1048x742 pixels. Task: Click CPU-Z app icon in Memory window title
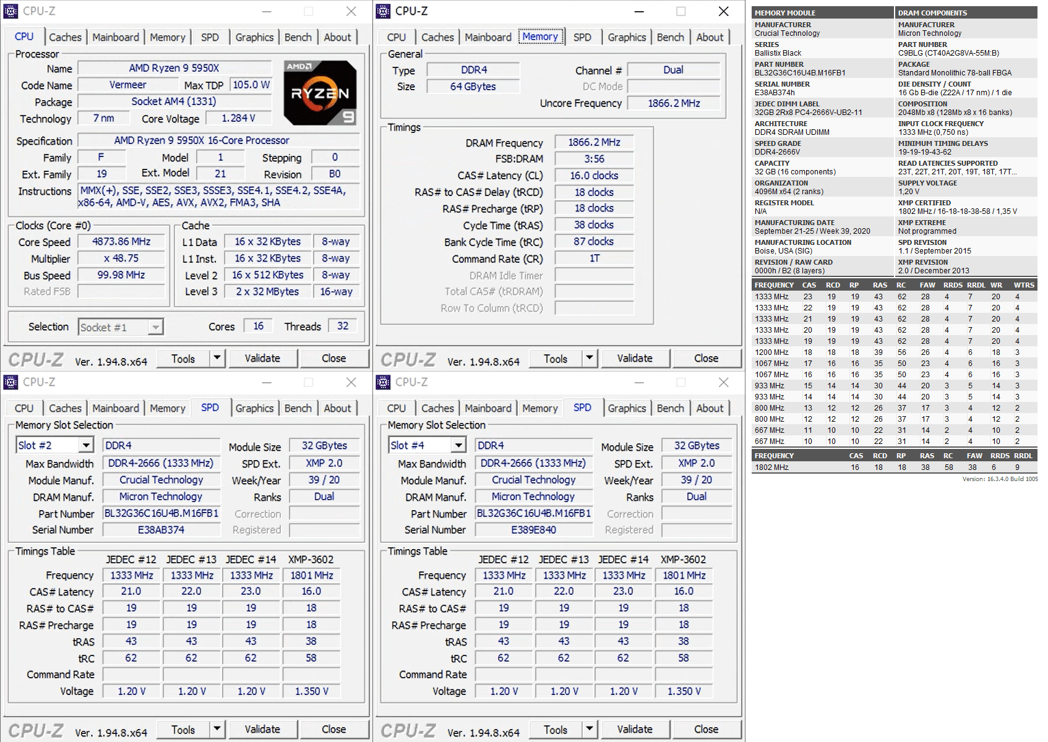[x=383, y=11]
